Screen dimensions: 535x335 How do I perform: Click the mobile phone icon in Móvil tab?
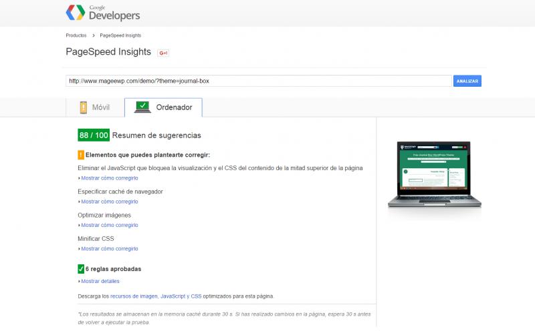coord(83,107)
